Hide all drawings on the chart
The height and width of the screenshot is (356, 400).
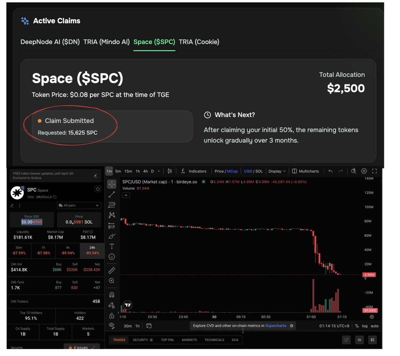112,326
